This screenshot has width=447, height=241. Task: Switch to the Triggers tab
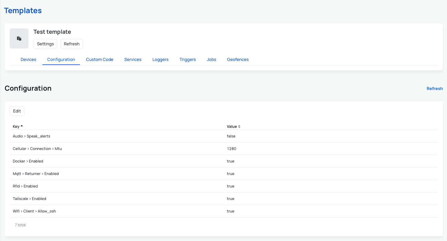tap(188, 59)
